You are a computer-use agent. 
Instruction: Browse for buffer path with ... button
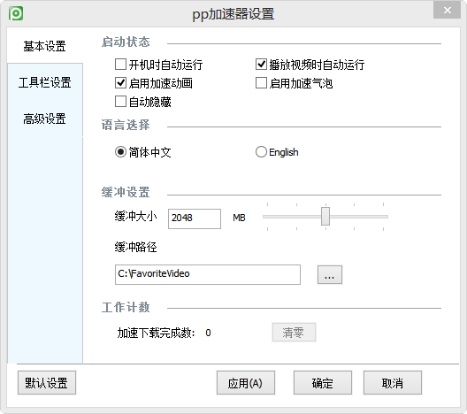pyautogui.click(x=330, y=274)
